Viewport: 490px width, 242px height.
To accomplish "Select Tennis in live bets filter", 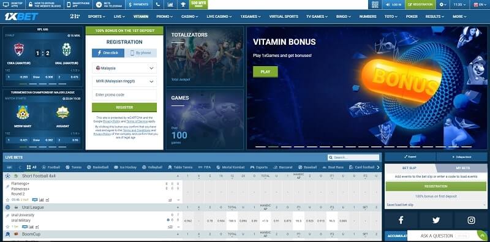I will click(73, 167).
